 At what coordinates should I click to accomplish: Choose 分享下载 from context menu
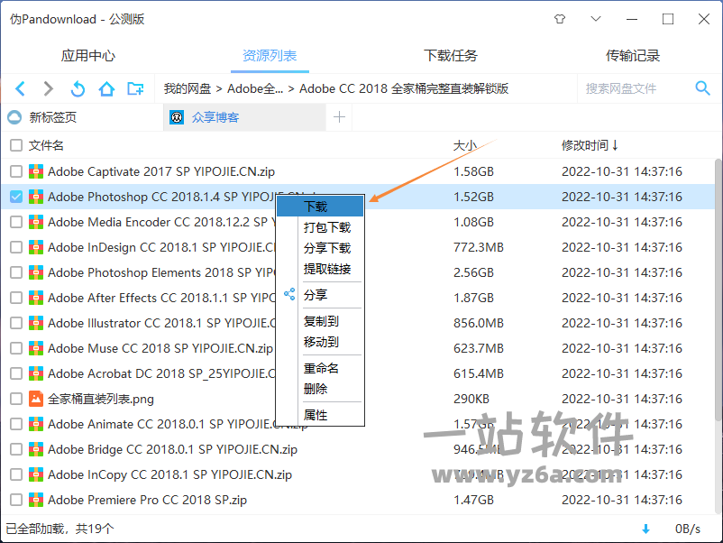327,248
